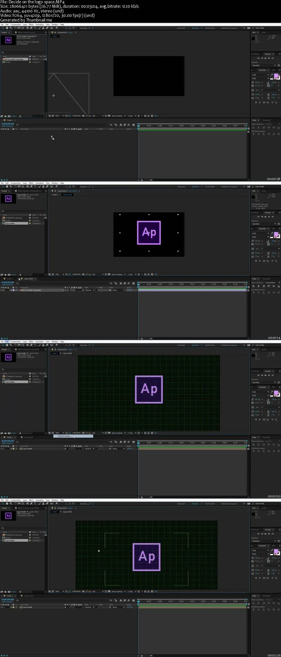Open the None parent dropdown in the 00:01:50 timeline
The width and height of the screenshot is (281, 657).
[x=118, y=449]
